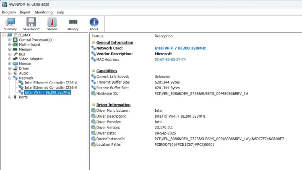
Task: Click the Capabilities section heading
Action: pyautogui.click(x=107, y=71)
